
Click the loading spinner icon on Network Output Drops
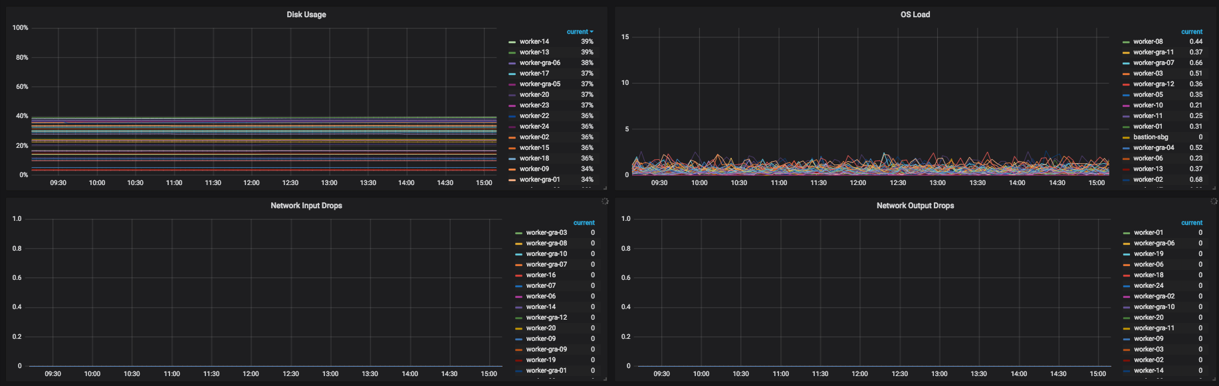(1214, 201)
